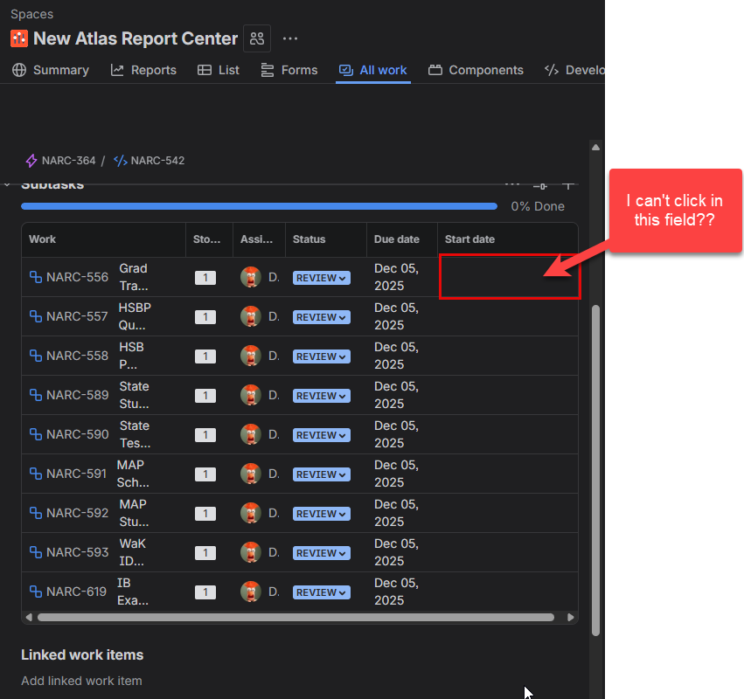Collapse the Subtasks section
This screenshot has height=699, width=744.
pyautogui.click(x=7, y=183)
